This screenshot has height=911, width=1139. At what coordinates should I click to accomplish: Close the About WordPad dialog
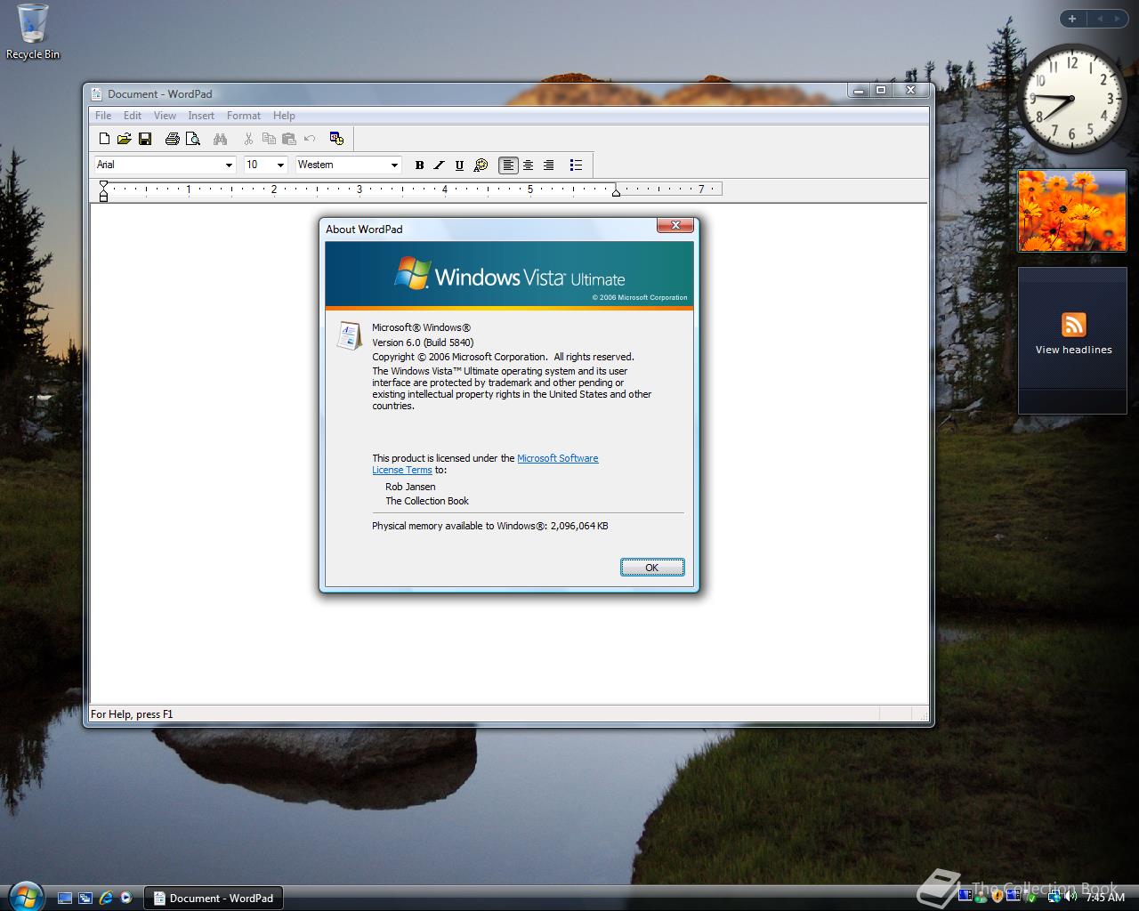[x=675, y=225]
